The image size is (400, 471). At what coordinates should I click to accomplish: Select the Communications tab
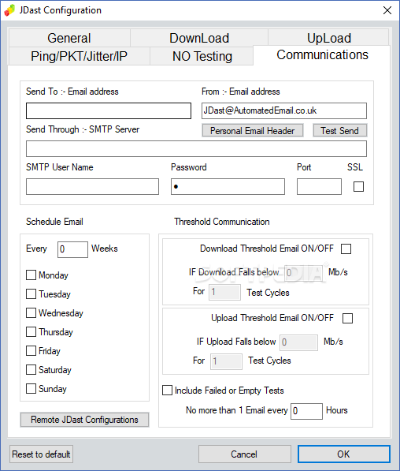click(322, 55)
